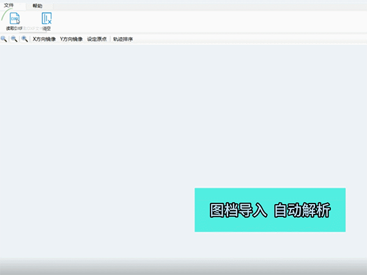The width and height of the screenshot is (367, 275).
Task: Click empty toolbar space after 轨迹排序
Action: click(x=245, y=39)
